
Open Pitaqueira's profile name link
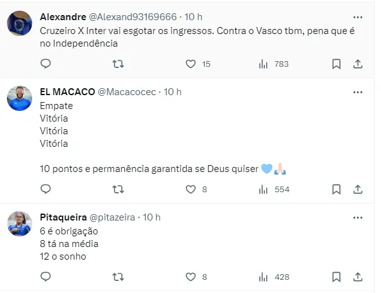(x=63, y=217)
